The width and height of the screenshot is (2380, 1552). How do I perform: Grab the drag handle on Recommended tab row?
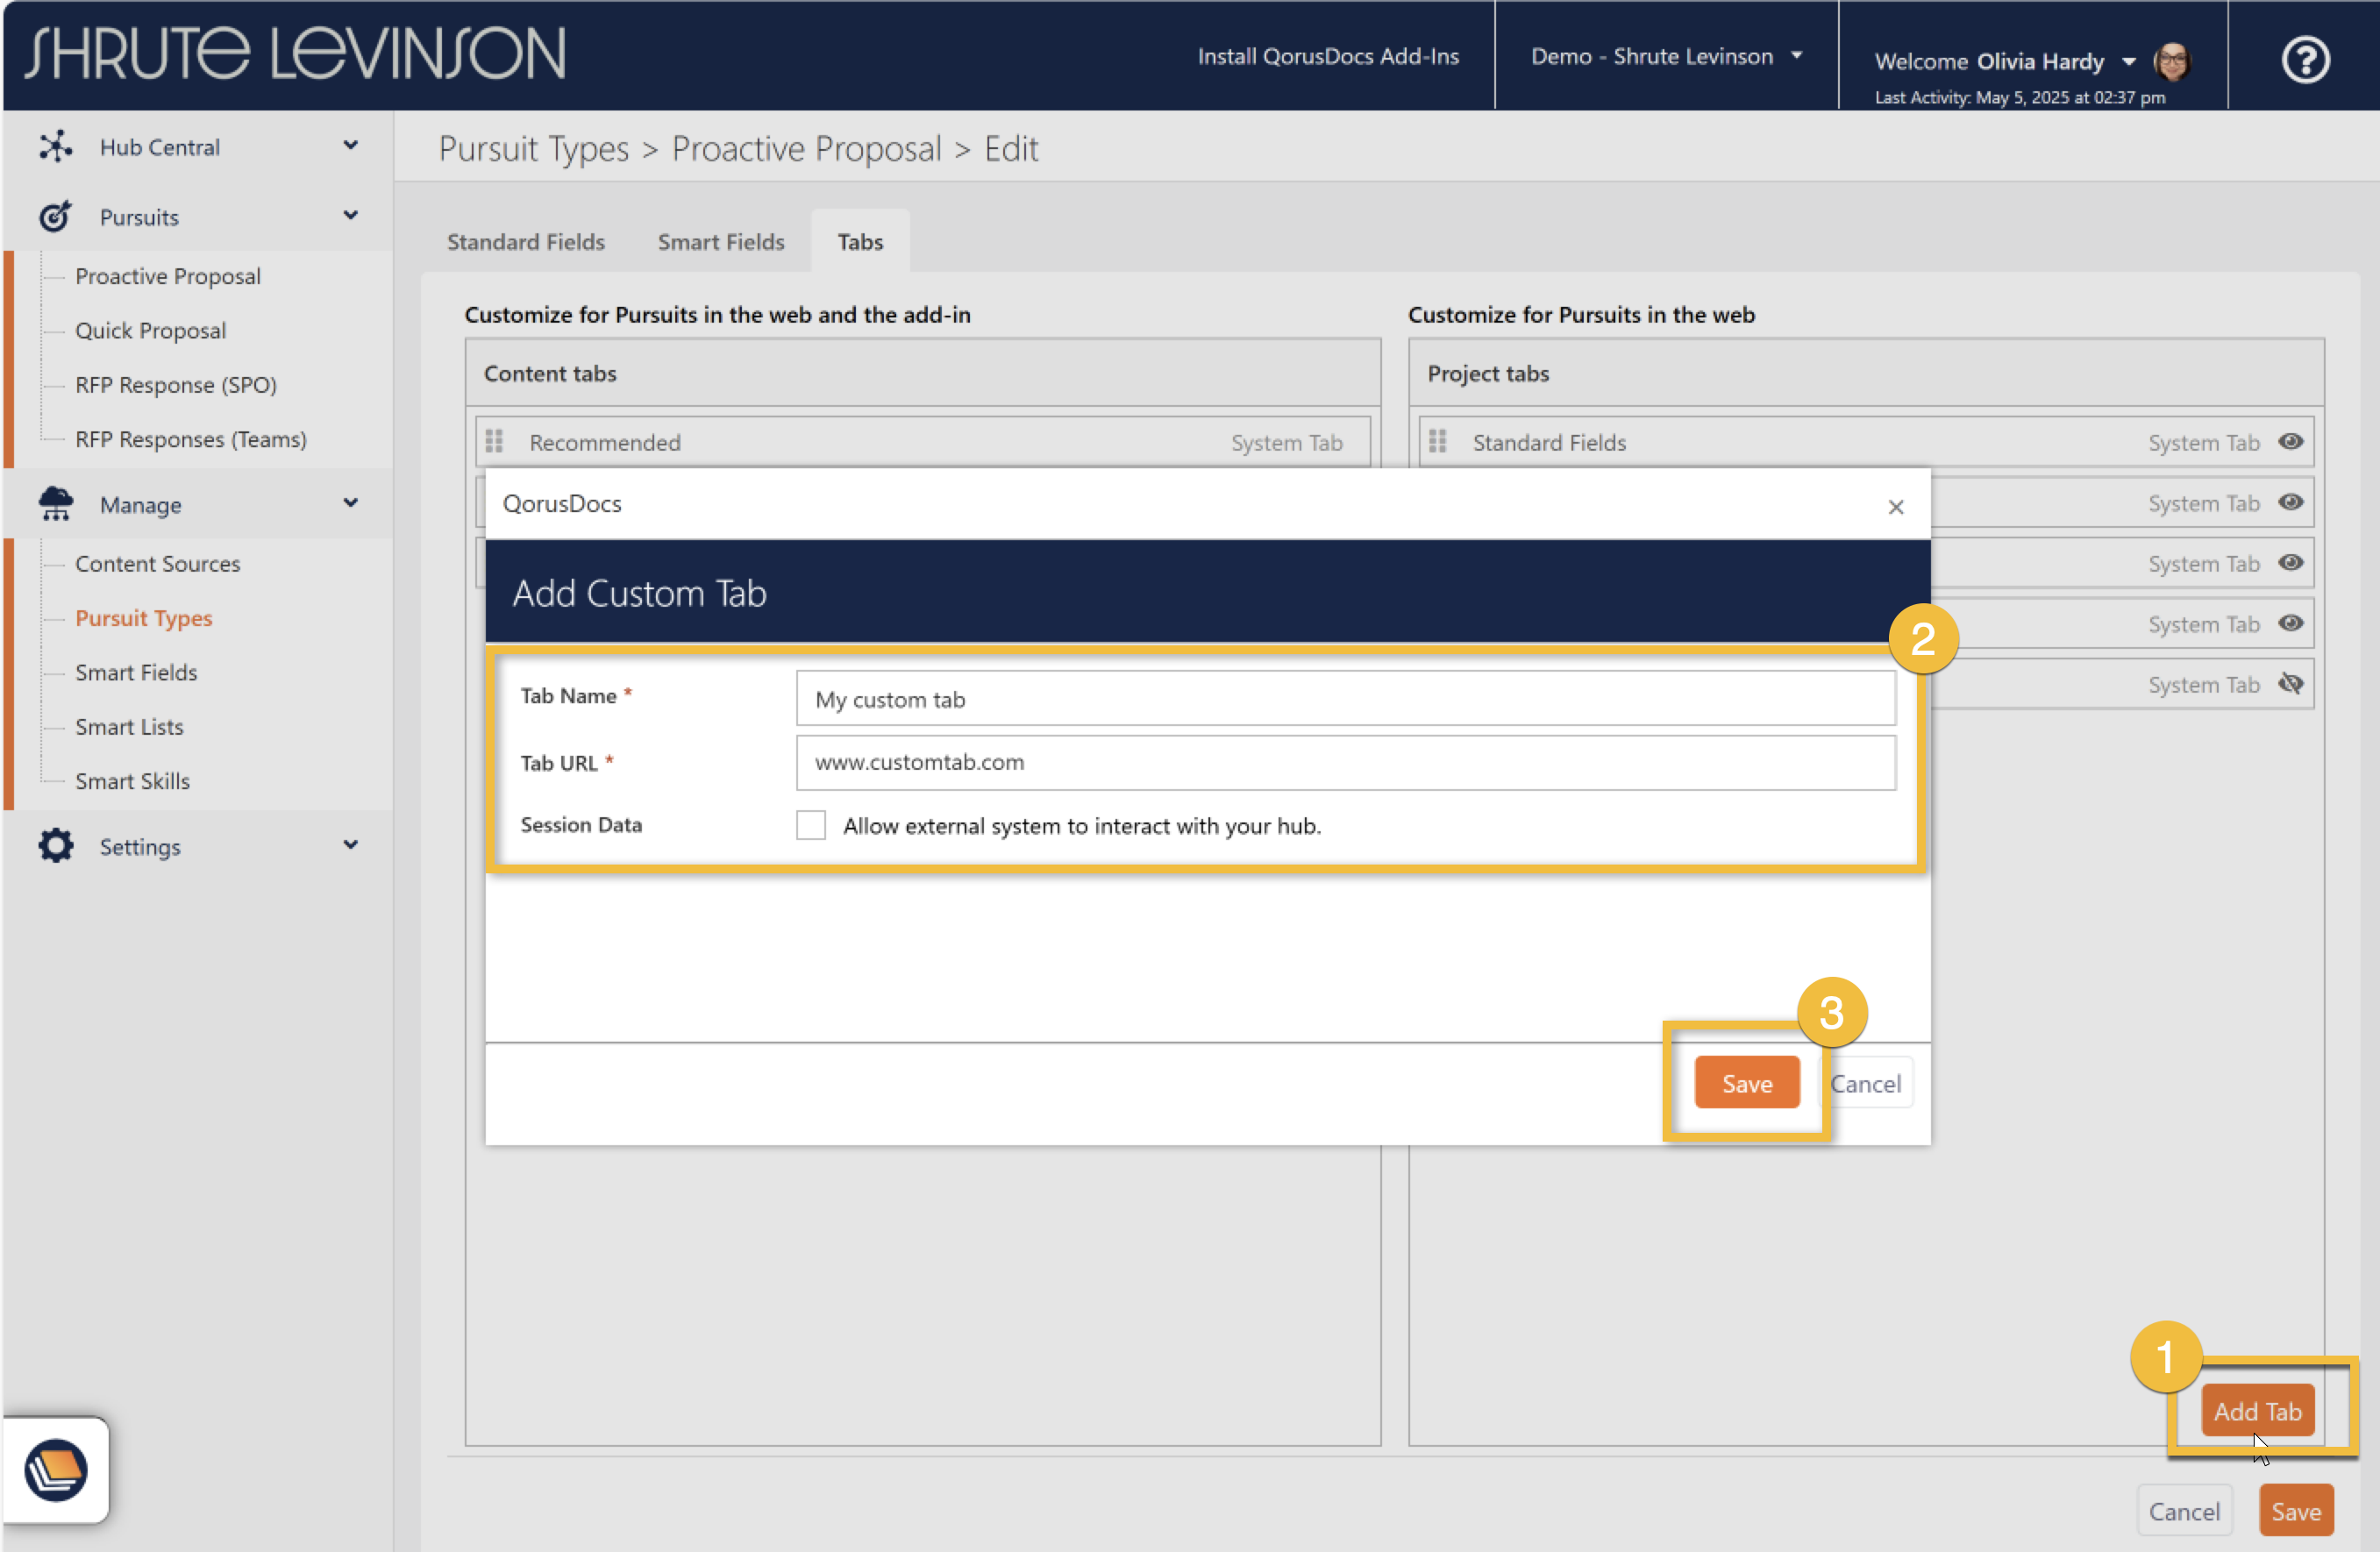(x=494, y=441)
